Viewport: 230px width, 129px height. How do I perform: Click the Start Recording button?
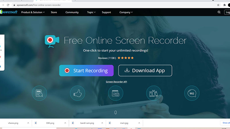[87, 71]
